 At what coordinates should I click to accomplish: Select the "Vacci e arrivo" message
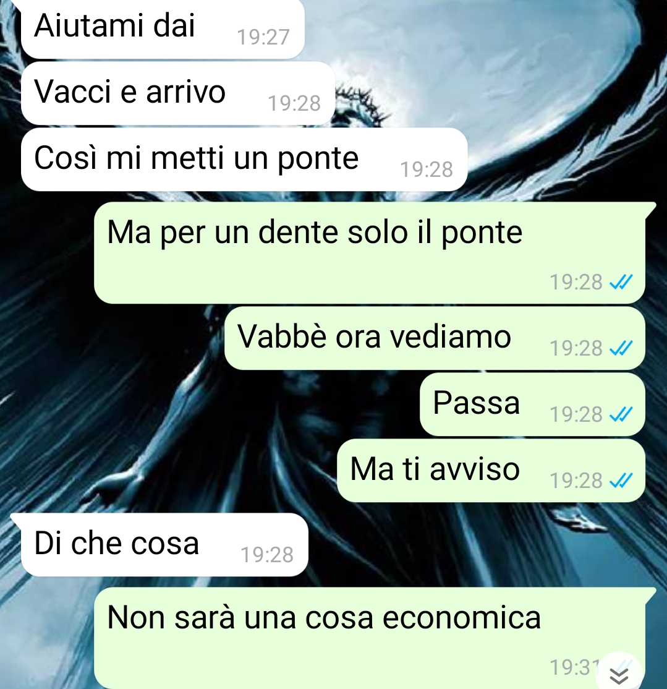tap(178, 93)
